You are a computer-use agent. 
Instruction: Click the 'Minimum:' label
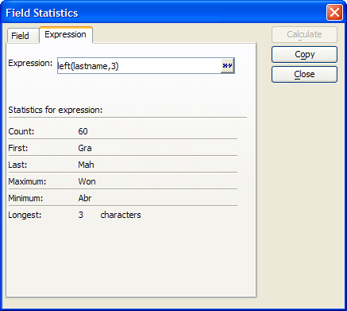pyautogui.click(x=25, y=198)
